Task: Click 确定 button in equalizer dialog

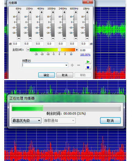Action: (x=47, y=75)
